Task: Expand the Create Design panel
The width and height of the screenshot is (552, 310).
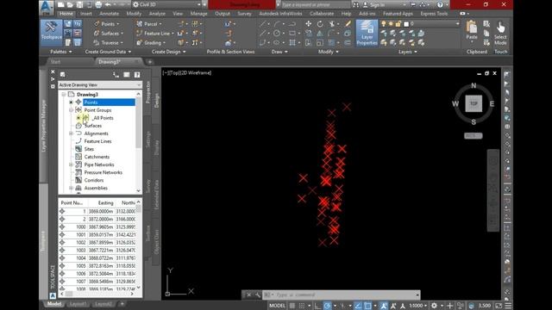Action: [x=169, y=52]
